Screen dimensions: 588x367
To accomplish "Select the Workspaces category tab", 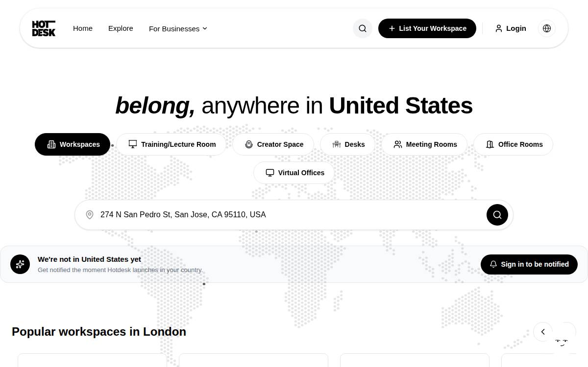I will 73,144.
